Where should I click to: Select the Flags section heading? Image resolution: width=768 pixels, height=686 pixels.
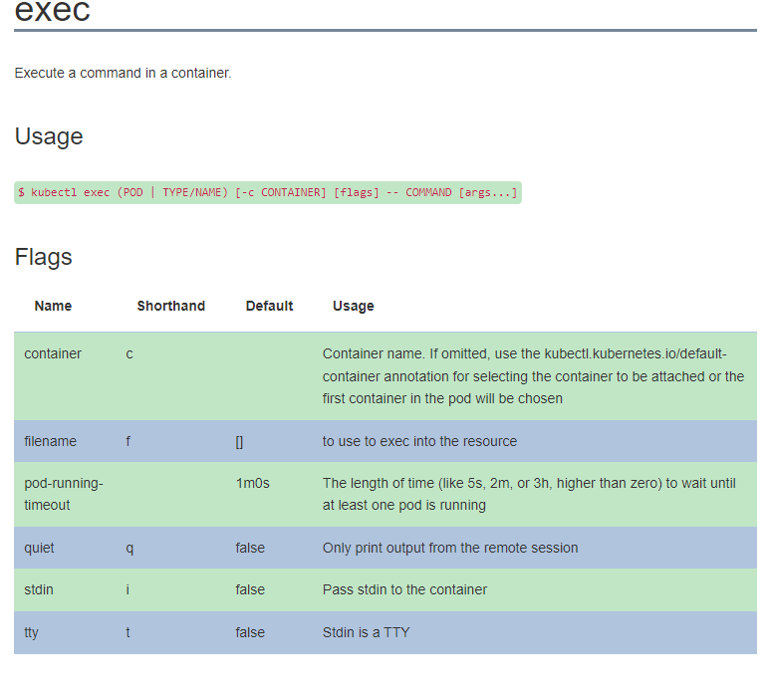point(43,257)
